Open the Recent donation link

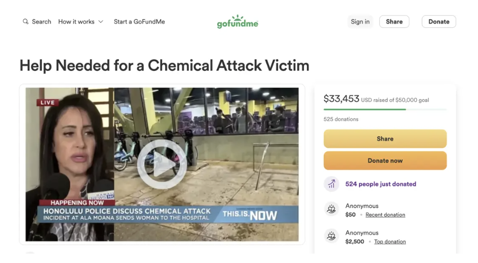tap(385, 215)
